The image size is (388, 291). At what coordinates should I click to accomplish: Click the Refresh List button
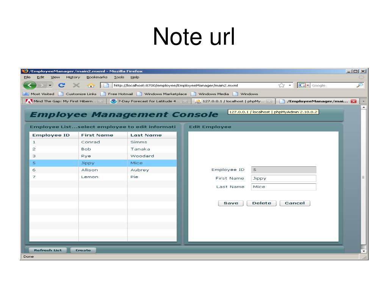tap(48, 250)
